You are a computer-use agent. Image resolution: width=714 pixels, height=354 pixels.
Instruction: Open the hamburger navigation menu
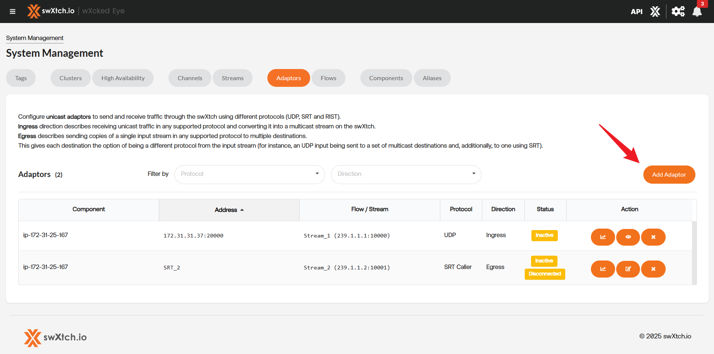[x=12, y=12]
